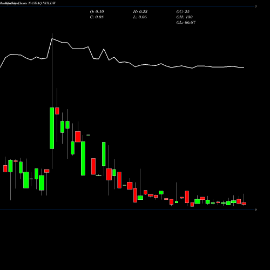Click the NASDAQ NHLDW chart title
The image size is (270, 270).
[x=42, y=3]
